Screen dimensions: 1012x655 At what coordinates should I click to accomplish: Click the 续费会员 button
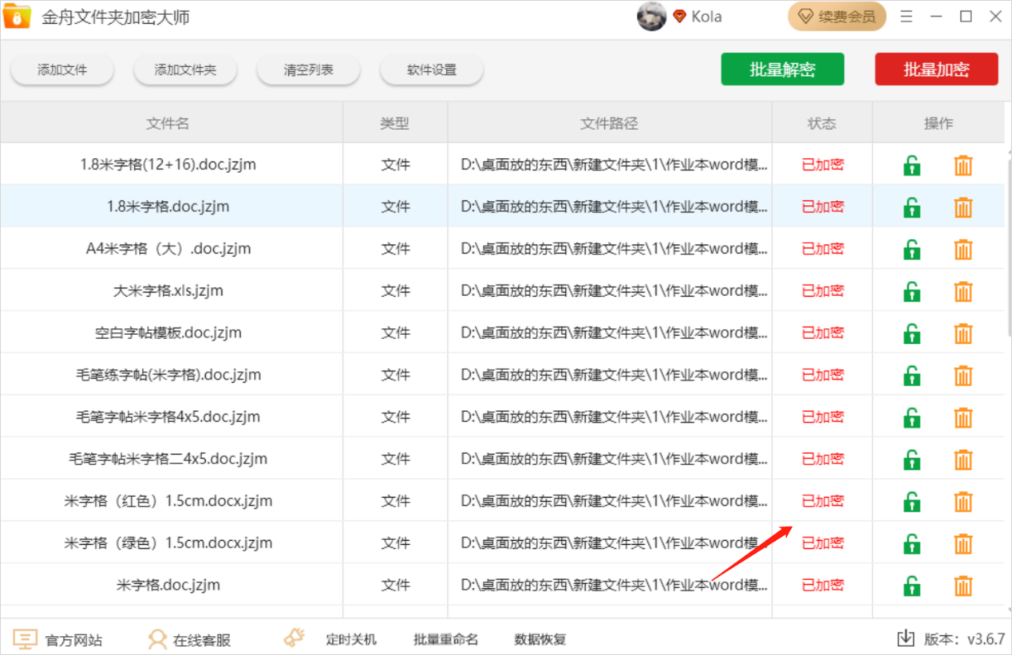point(836,15)
